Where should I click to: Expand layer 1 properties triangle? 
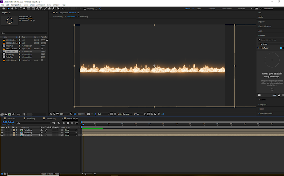pyautogui.click(x=12, y=130)
